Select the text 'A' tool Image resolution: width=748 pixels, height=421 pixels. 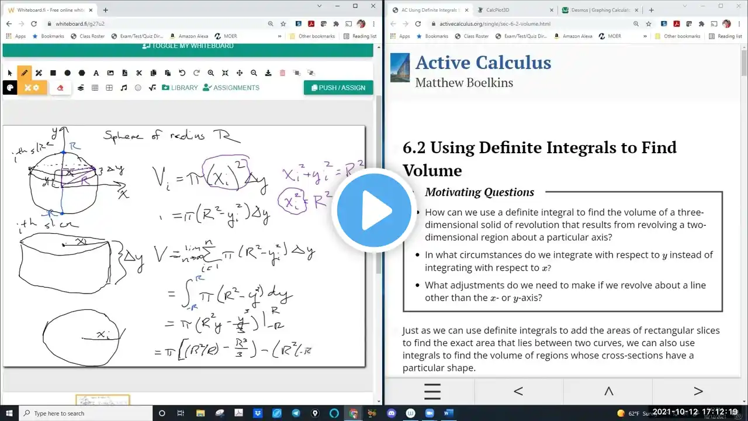pyautogui.click(x=96, y=73)
